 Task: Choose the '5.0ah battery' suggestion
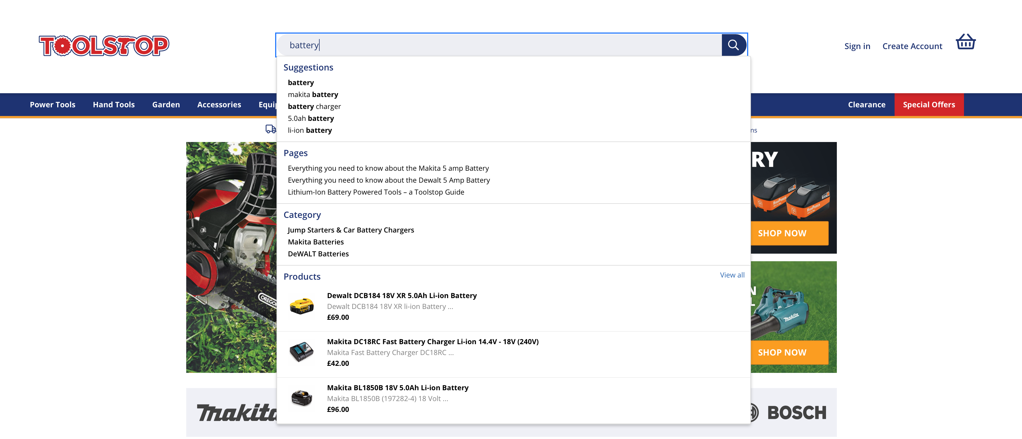coord(311,118)
